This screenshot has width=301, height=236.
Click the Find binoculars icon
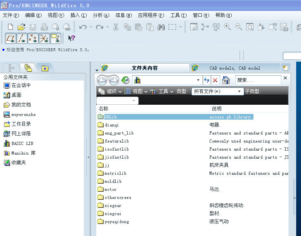tap(161, 27)
